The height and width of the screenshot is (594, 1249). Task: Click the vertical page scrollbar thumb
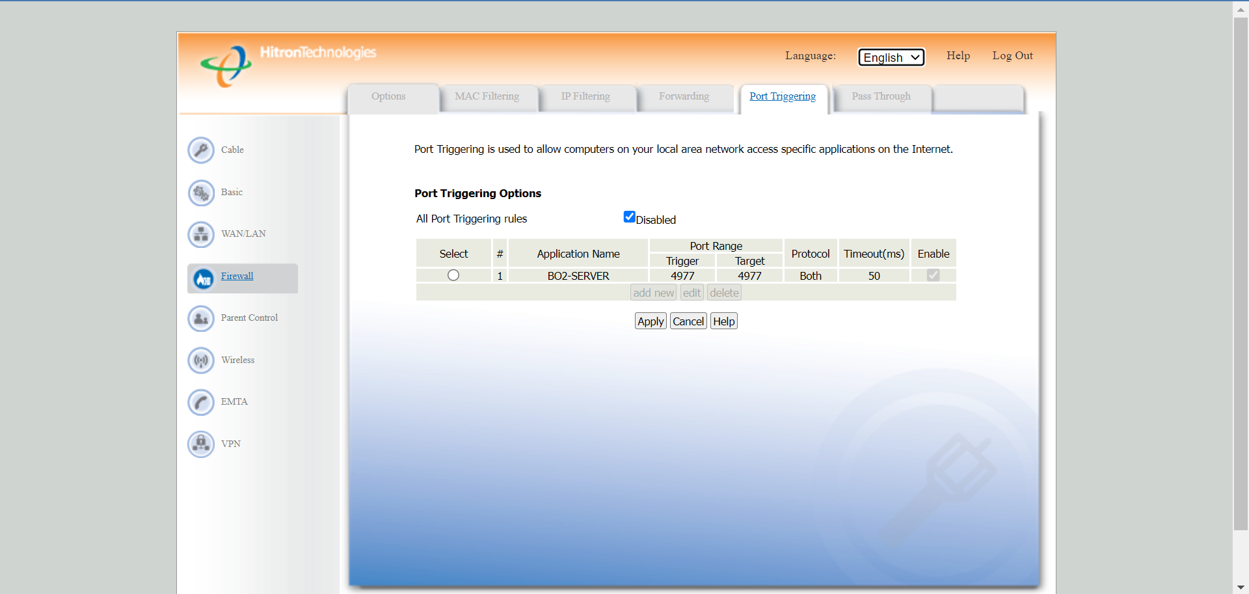(x=1241, y=273)
